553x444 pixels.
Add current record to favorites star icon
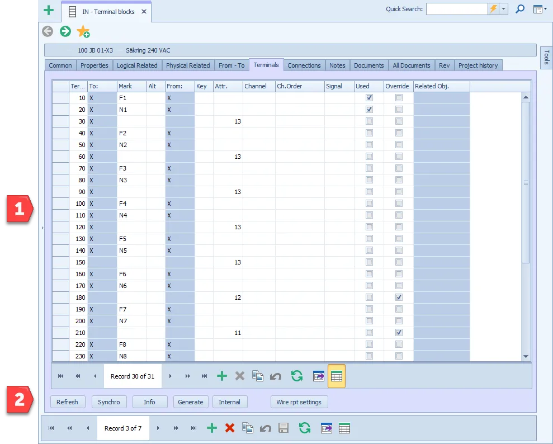pos(83,31)
